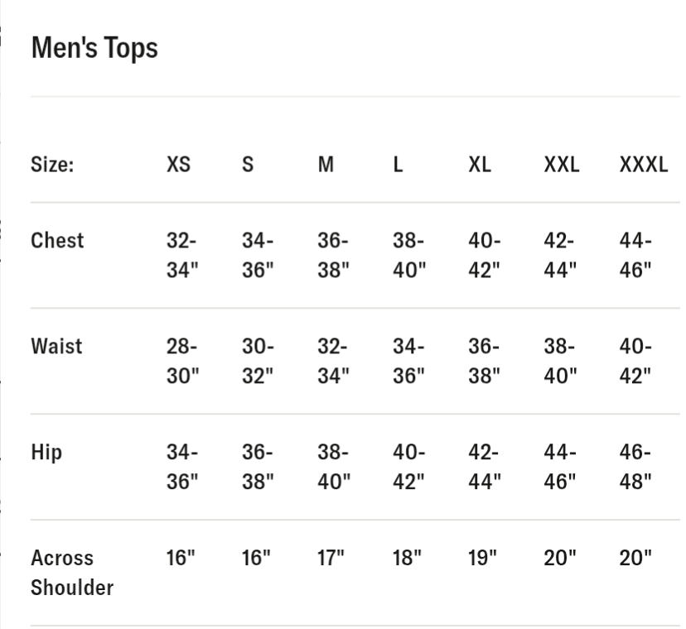The image size is (686, 629).
Task: Select the S size column header
Action: click(x=248, y=165)
